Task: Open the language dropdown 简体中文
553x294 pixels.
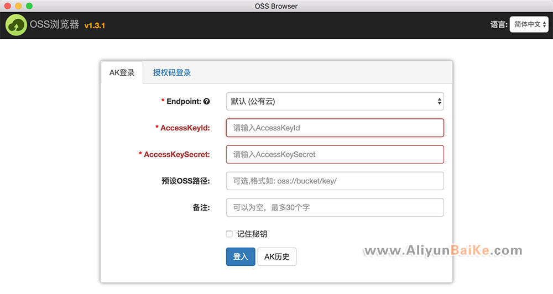Action: [x=529, y=24]
